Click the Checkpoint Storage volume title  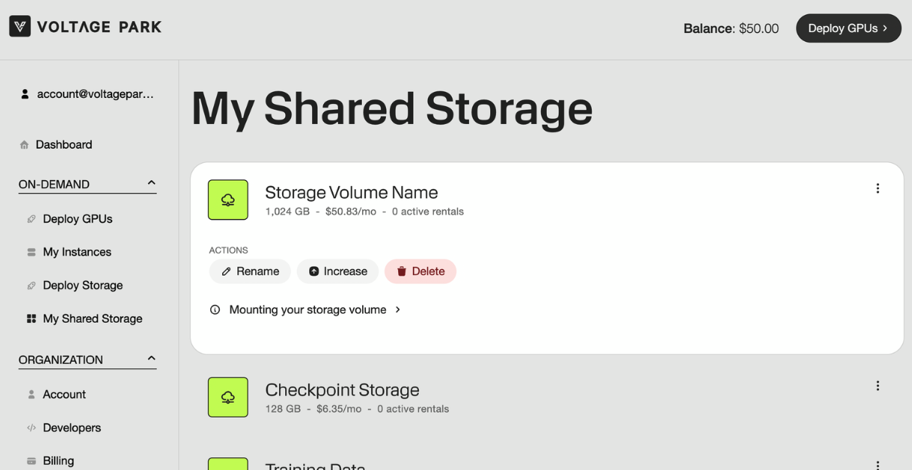342,390
